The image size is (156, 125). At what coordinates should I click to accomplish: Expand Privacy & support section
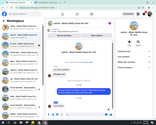[x=134, y=67]
